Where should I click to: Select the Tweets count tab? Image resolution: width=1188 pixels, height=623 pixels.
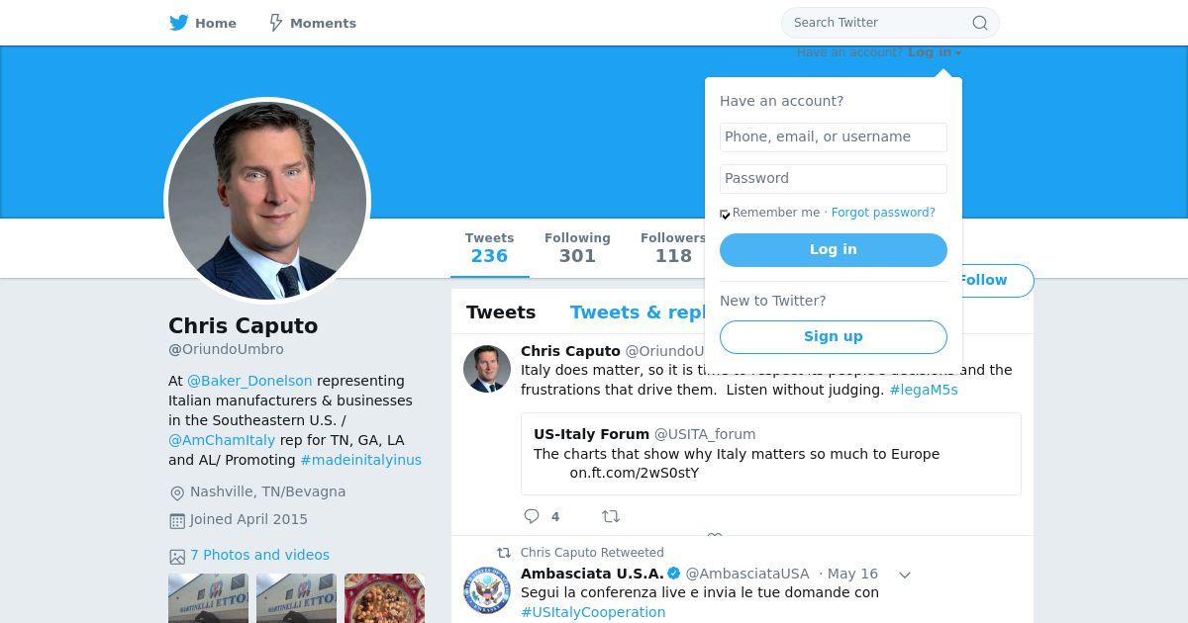(489, 248)
